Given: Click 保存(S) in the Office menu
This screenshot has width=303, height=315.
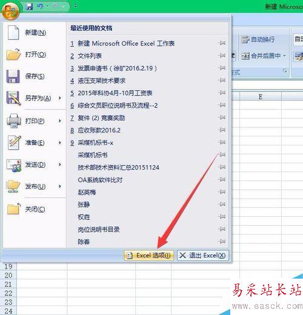Looking at the screenshot, I should 35,76.
